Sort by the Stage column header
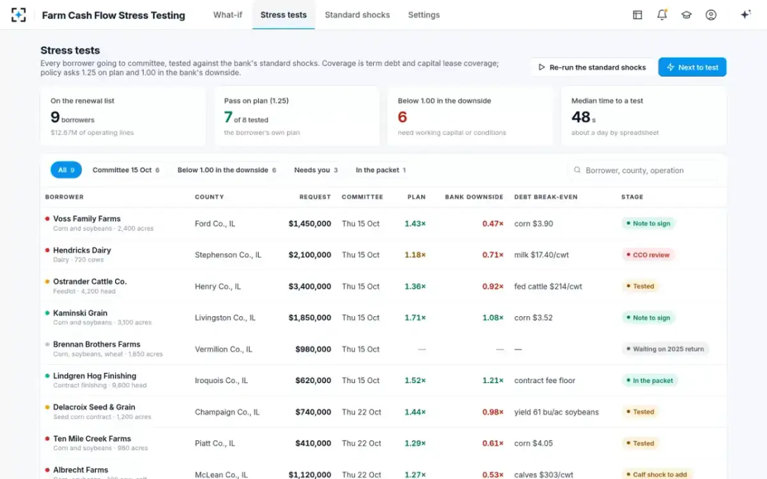 (632, 197)
